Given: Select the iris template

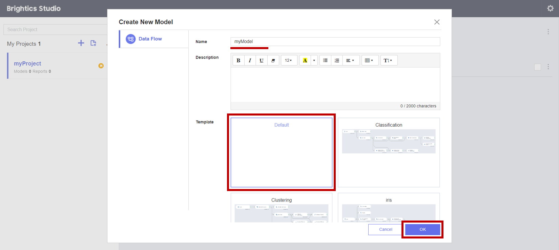Looking at the screenshot, I should coord(389,208).
